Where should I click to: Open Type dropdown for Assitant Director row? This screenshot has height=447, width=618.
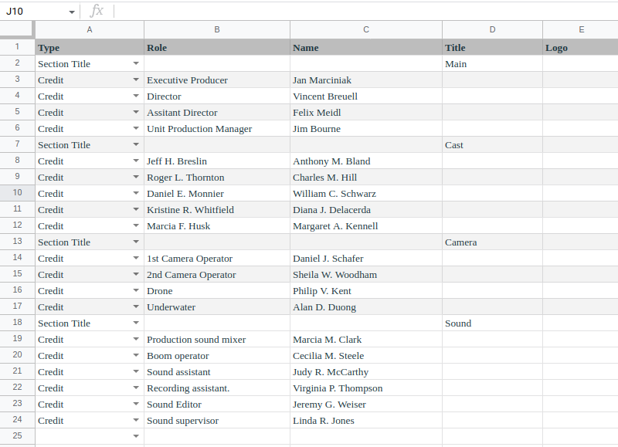coord(136,112)
